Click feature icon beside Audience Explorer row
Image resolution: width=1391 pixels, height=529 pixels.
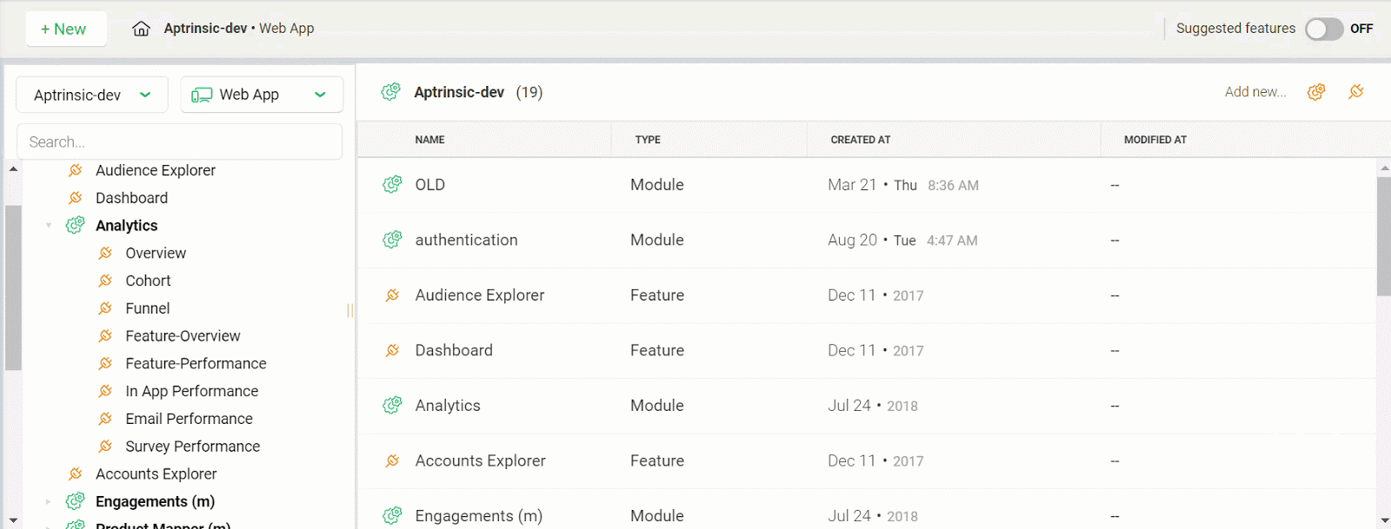pos(392,295)
